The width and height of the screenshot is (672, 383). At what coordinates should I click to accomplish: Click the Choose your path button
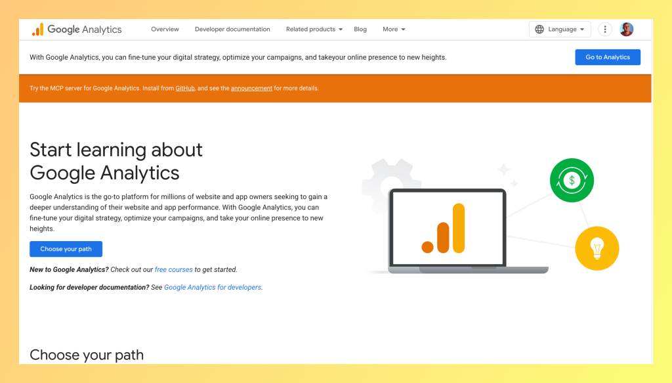tap(66, 249)
